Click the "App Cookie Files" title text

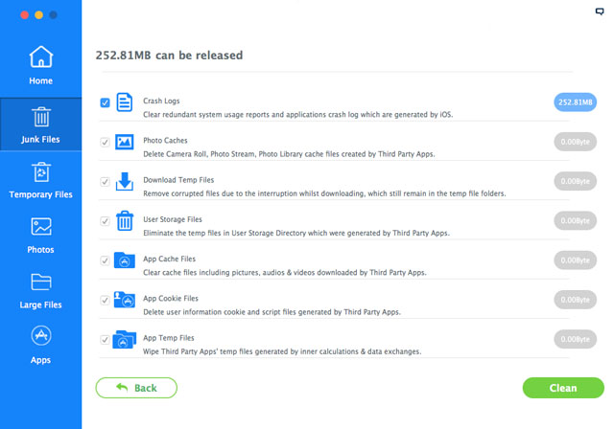pyautogui.click(x=171, y=298)
